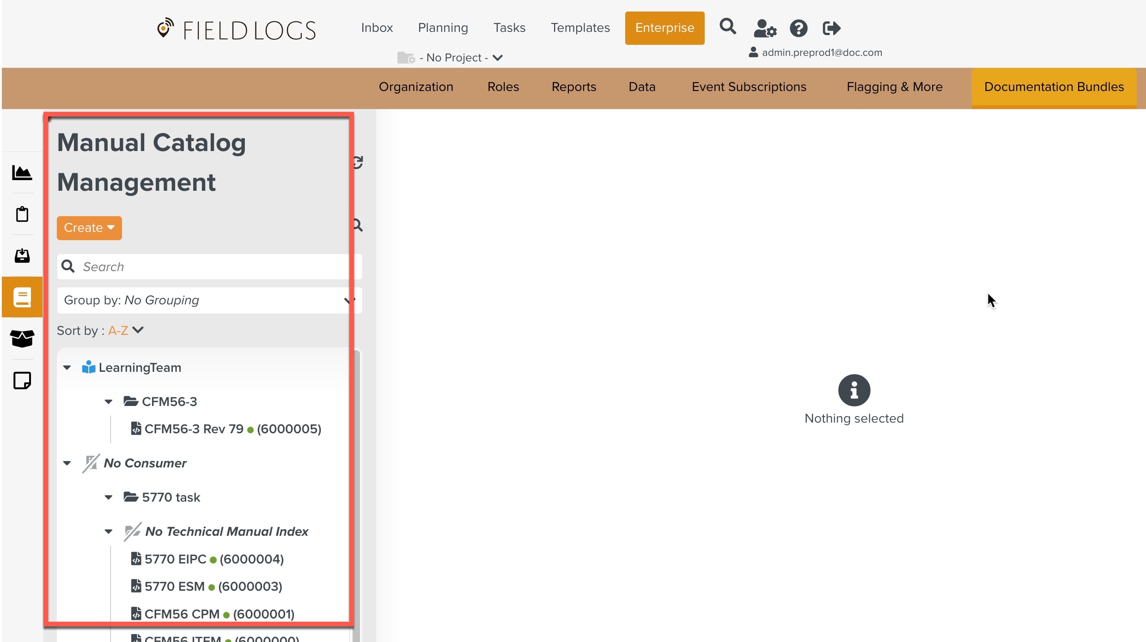Click the user avatar icon beside admin email
The height and width of the screenshot is (642, 1146).
coord(753,52)
